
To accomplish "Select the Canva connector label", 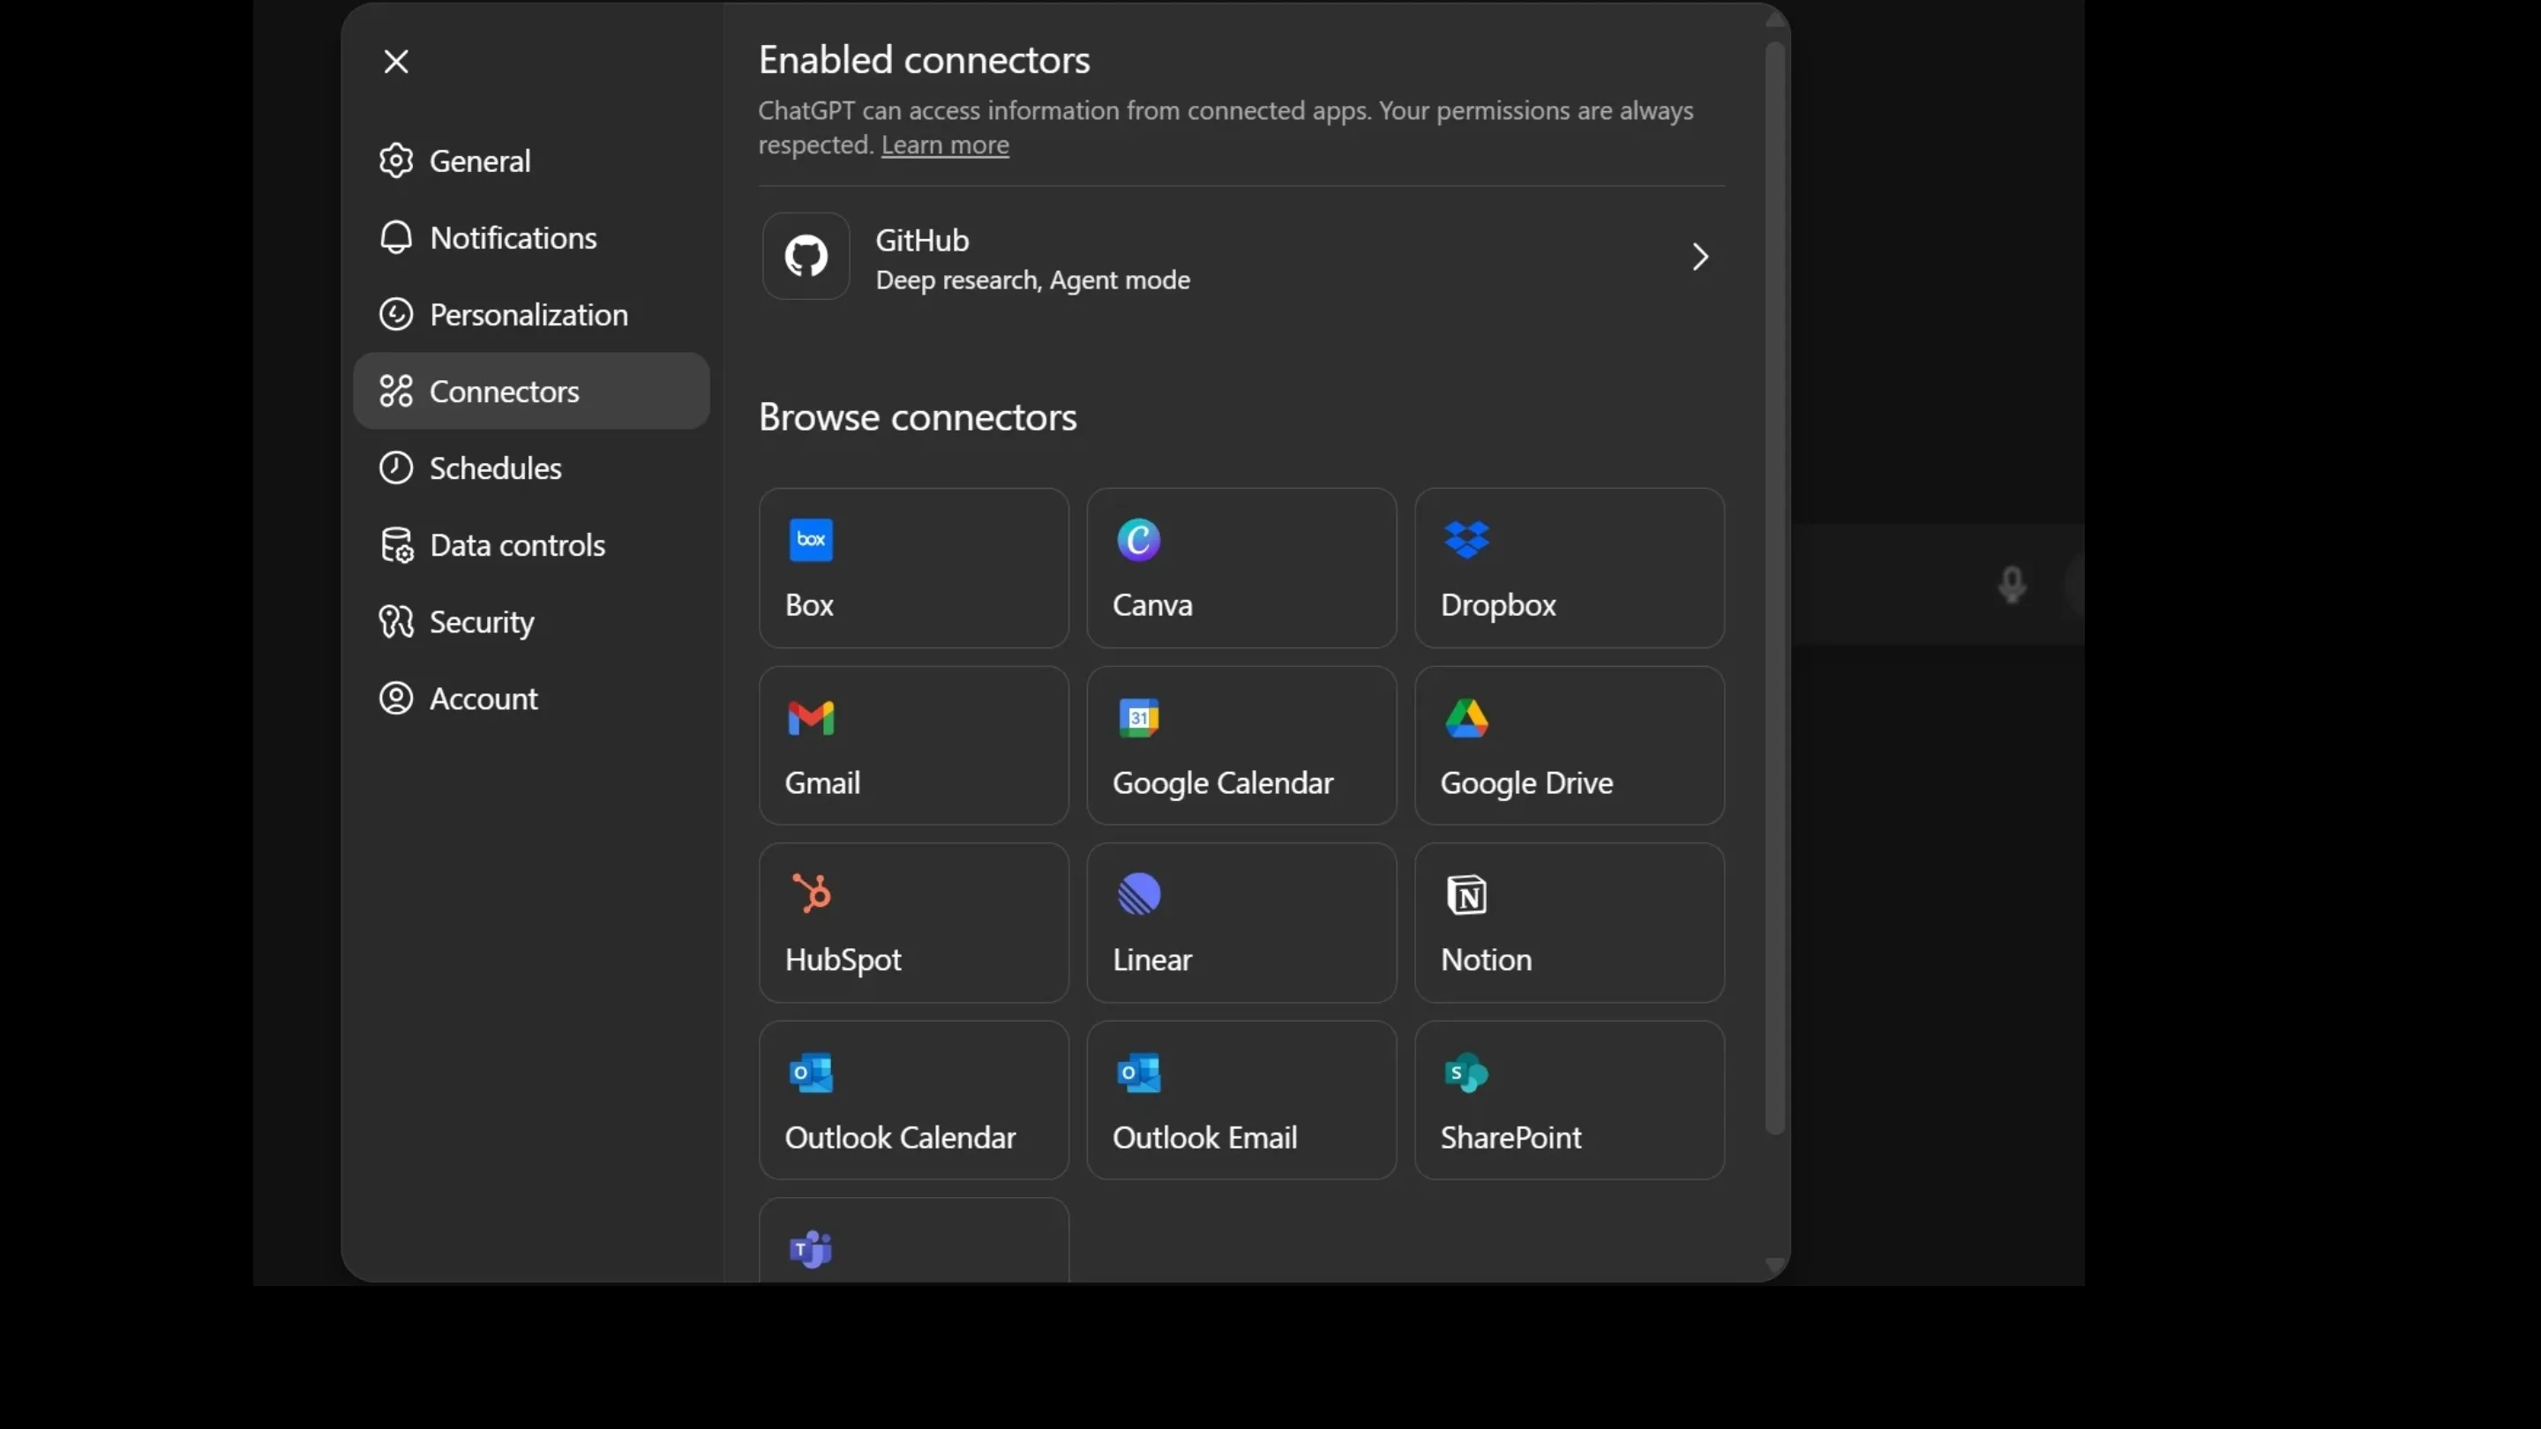I will pos(1152,604).
